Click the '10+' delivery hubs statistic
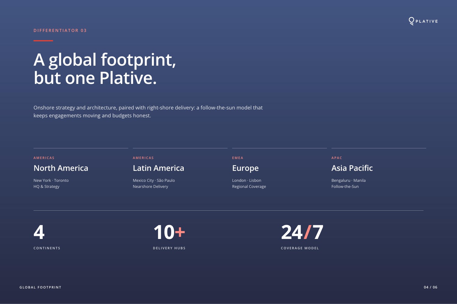Viewport: 457px width, 304px height. click(169, 232)
